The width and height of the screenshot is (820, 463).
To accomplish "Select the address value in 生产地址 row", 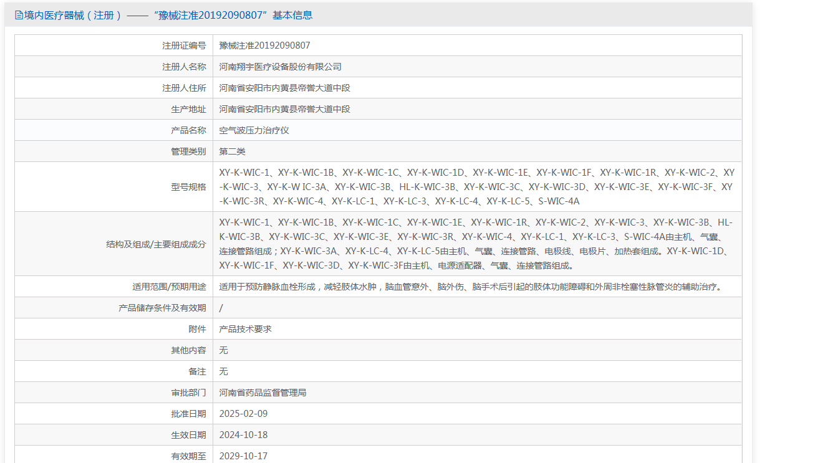I will coord(285,109).
